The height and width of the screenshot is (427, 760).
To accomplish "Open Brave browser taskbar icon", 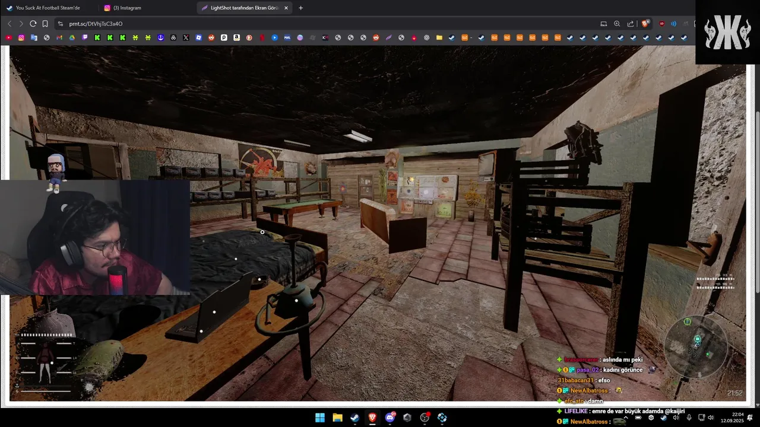I will pos(372,418).
